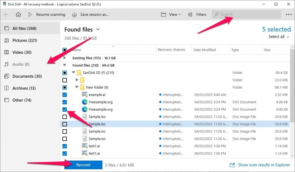
Task: Uncheck the example.ai file
Action: pos(65,94)
